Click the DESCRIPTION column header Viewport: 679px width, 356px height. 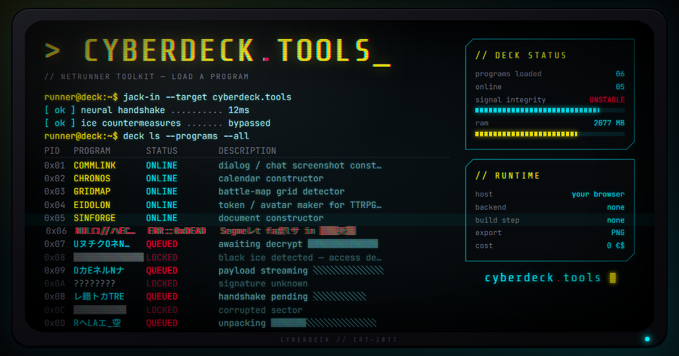pos(247,151)
